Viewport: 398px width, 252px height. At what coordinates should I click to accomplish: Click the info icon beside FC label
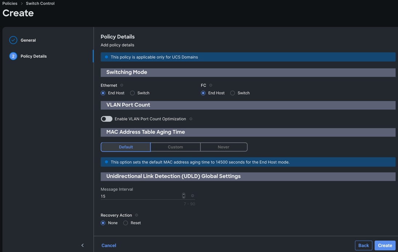(x=211, y=85)
